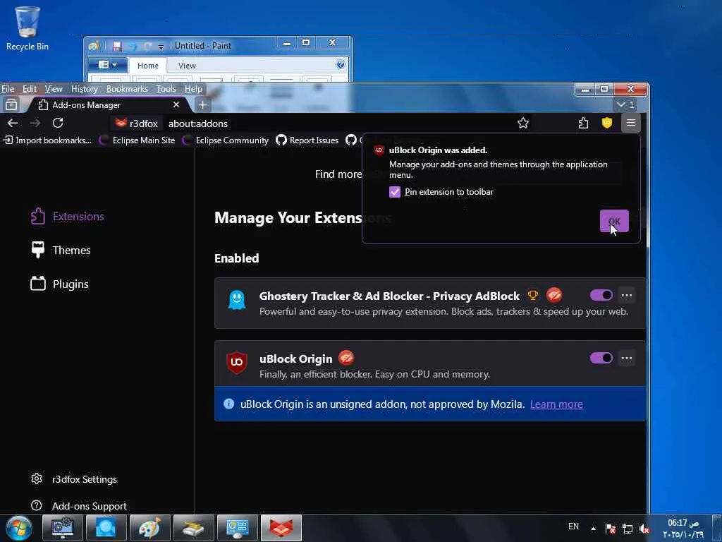The width and height of the screenshot is (722, 542).
Task: Open the hamburger application menu
Action: pyautogui.click(x=631, y=123)
